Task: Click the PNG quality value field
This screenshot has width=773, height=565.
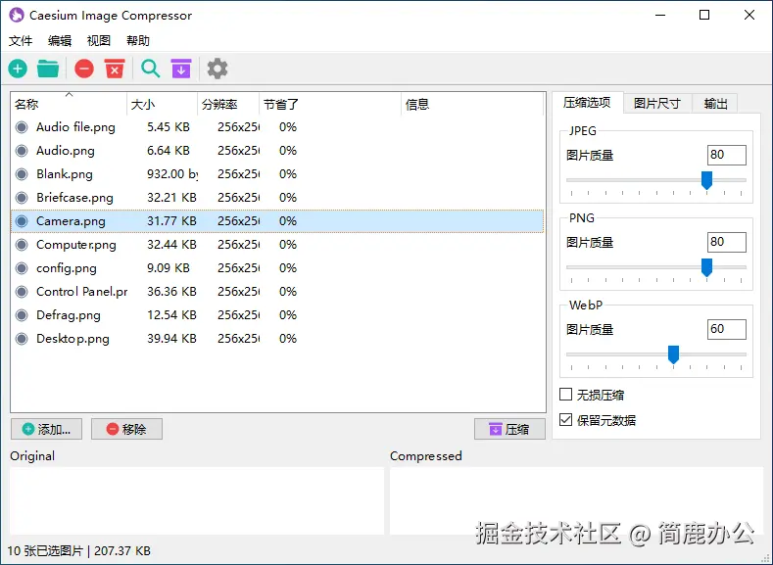Action: click(727, 243)
